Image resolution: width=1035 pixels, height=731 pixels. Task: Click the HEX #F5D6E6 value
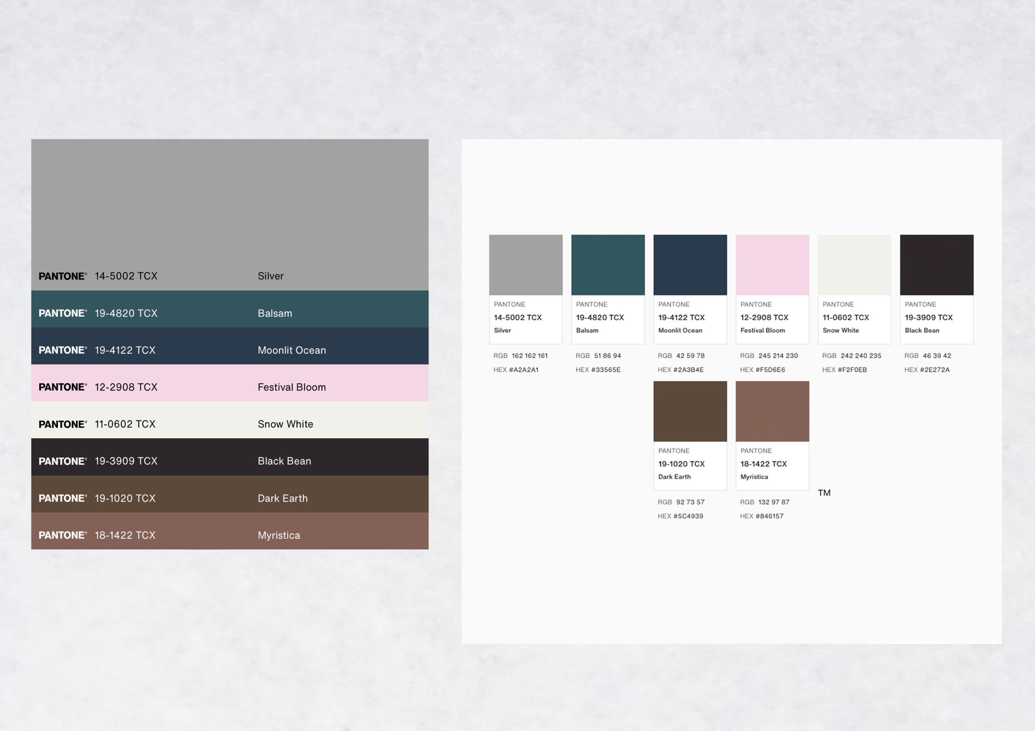pos(762,370)
